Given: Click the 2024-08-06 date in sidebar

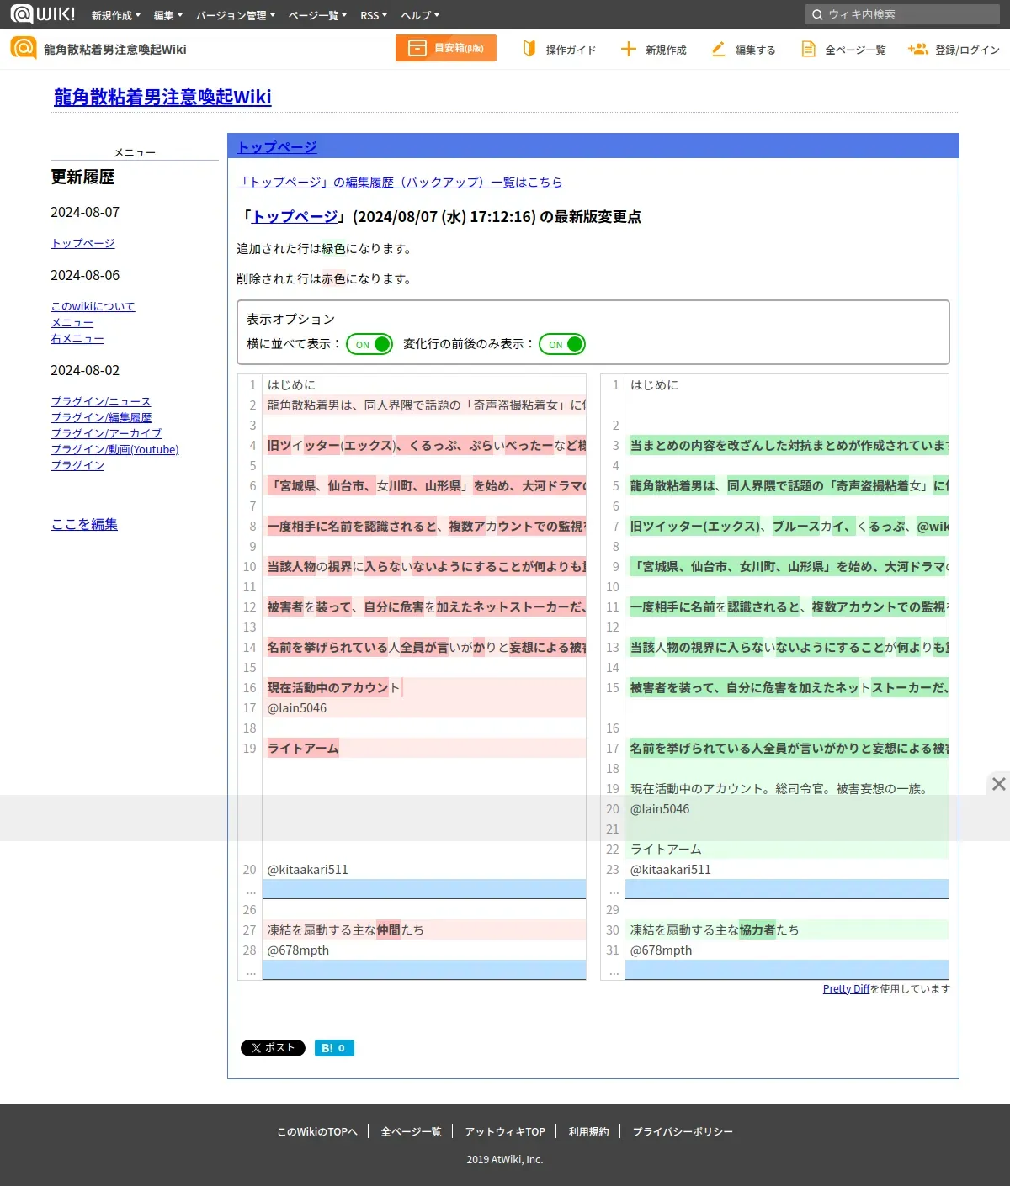Looking at the screenshot, I should coord(85,275).
